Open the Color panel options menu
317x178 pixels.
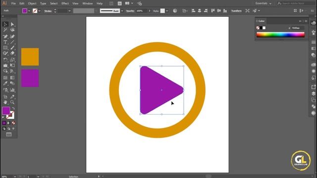[306, 21]
